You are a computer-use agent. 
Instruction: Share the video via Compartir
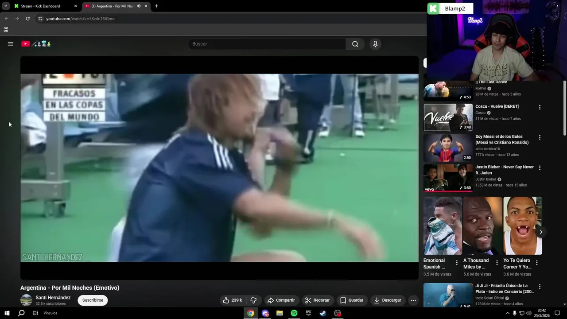(x=281, y=300)
